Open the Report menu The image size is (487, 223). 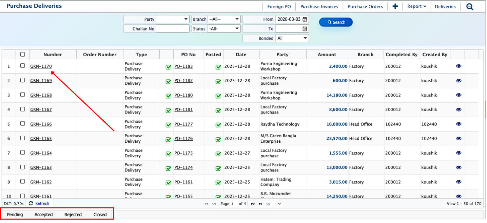pos(416,6)
